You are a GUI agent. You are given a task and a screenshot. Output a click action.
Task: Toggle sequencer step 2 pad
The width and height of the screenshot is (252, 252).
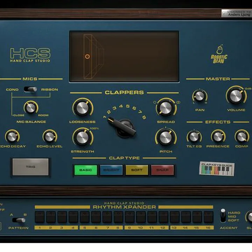pyautogui.click(x=51, y=217)
